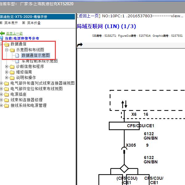
Task: Click the X305 connector label
Action: [131, 145]
